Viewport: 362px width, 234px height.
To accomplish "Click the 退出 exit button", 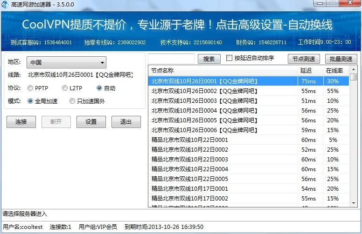I will (x=126, y=121).
